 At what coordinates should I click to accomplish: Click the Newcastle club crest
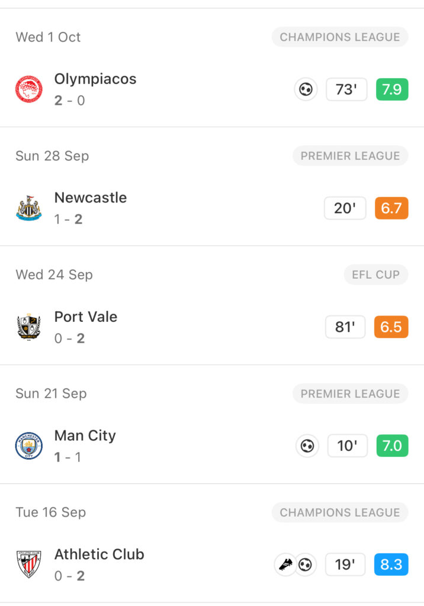pos(29,208)
